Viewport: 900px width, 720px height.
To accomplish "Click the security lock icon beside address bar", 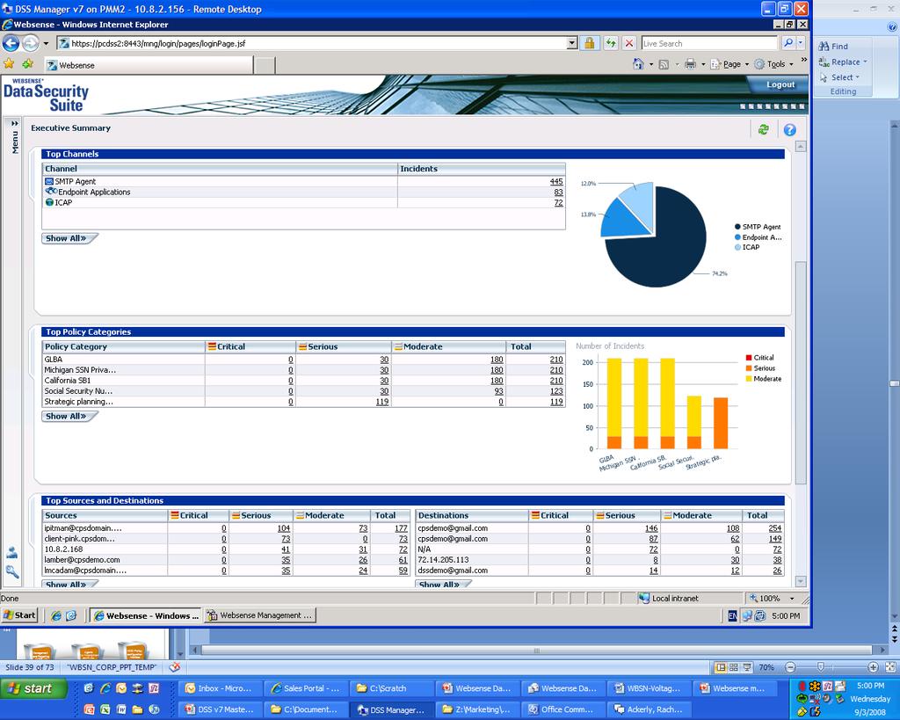I will (x=589, y=43).
